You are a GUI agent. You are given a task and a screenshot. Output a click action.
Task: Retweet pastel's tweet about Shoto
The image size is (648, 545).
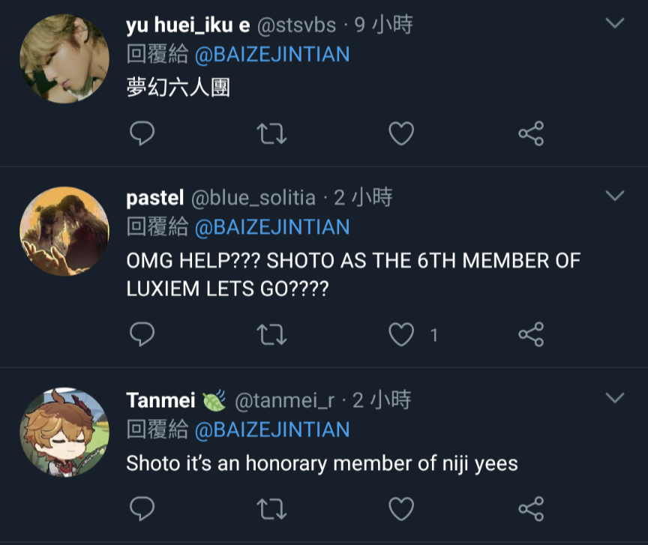271,334
